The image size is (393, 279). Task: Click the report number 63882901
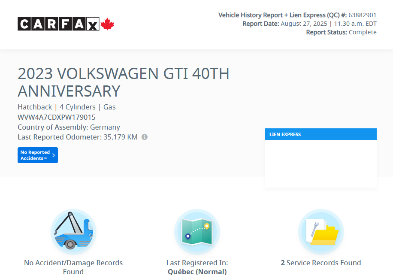click(x=363, y=15)
